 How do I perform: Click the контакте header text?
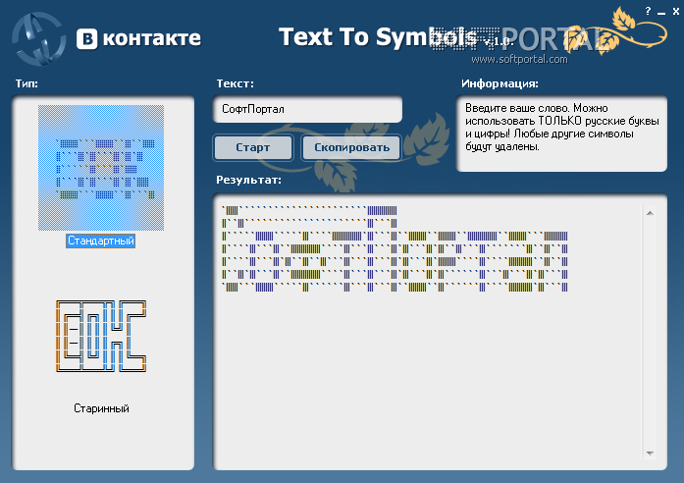click(x=151, y=39)
